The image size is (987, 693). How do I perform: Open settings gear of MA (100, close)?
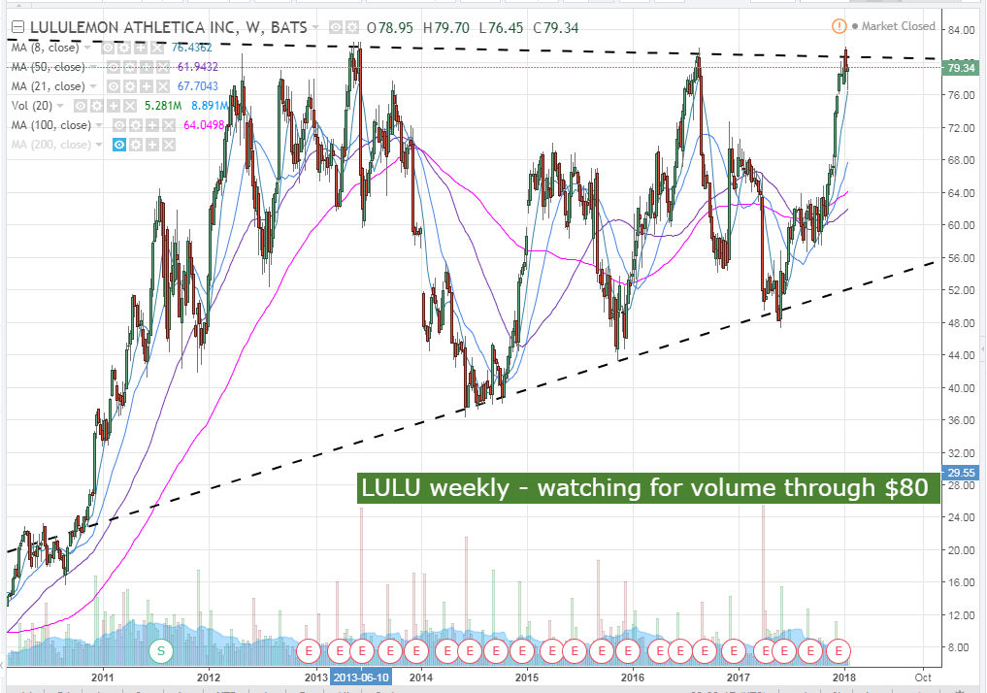135,125
